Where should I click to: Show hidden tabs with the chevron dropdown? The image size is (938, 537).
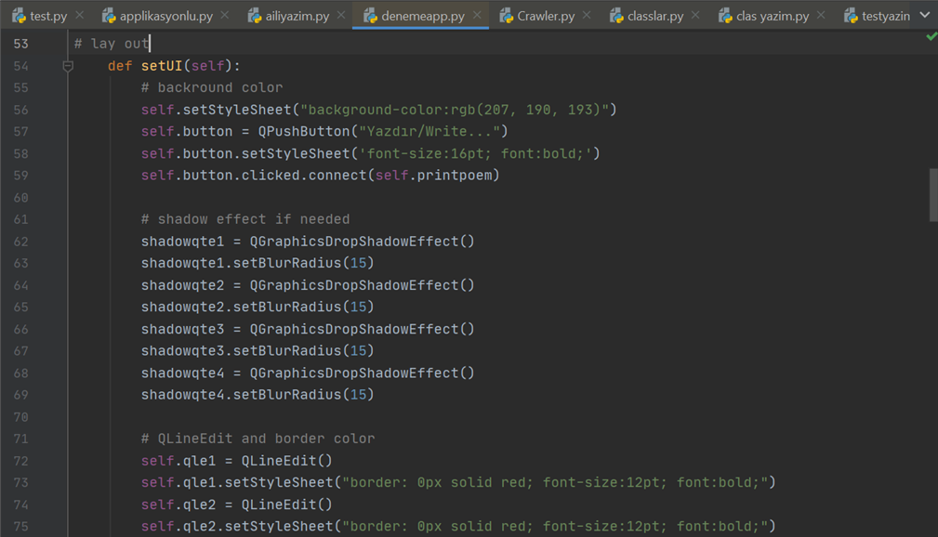[x=924, y=16]
